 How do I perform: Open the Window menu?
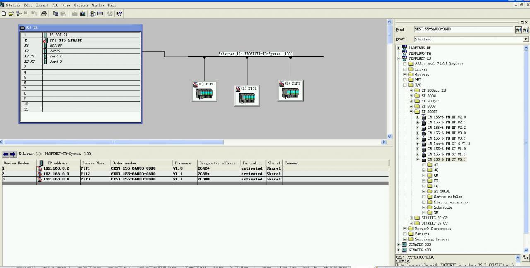click(x=98, y=5)
